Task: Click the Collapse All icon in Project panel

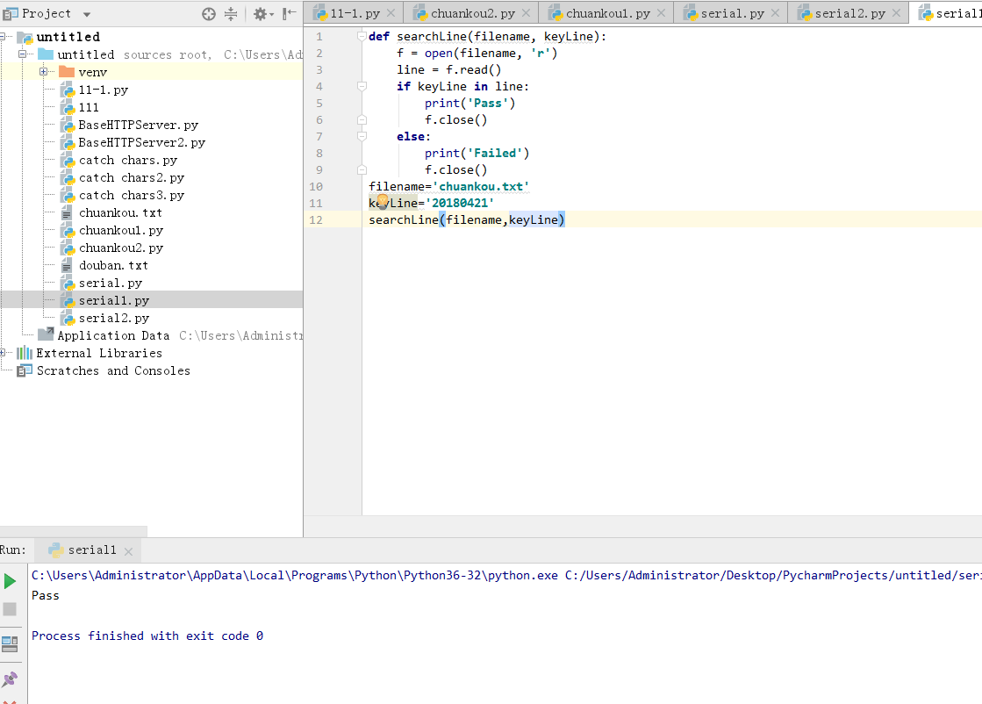Action: point(231,14)
